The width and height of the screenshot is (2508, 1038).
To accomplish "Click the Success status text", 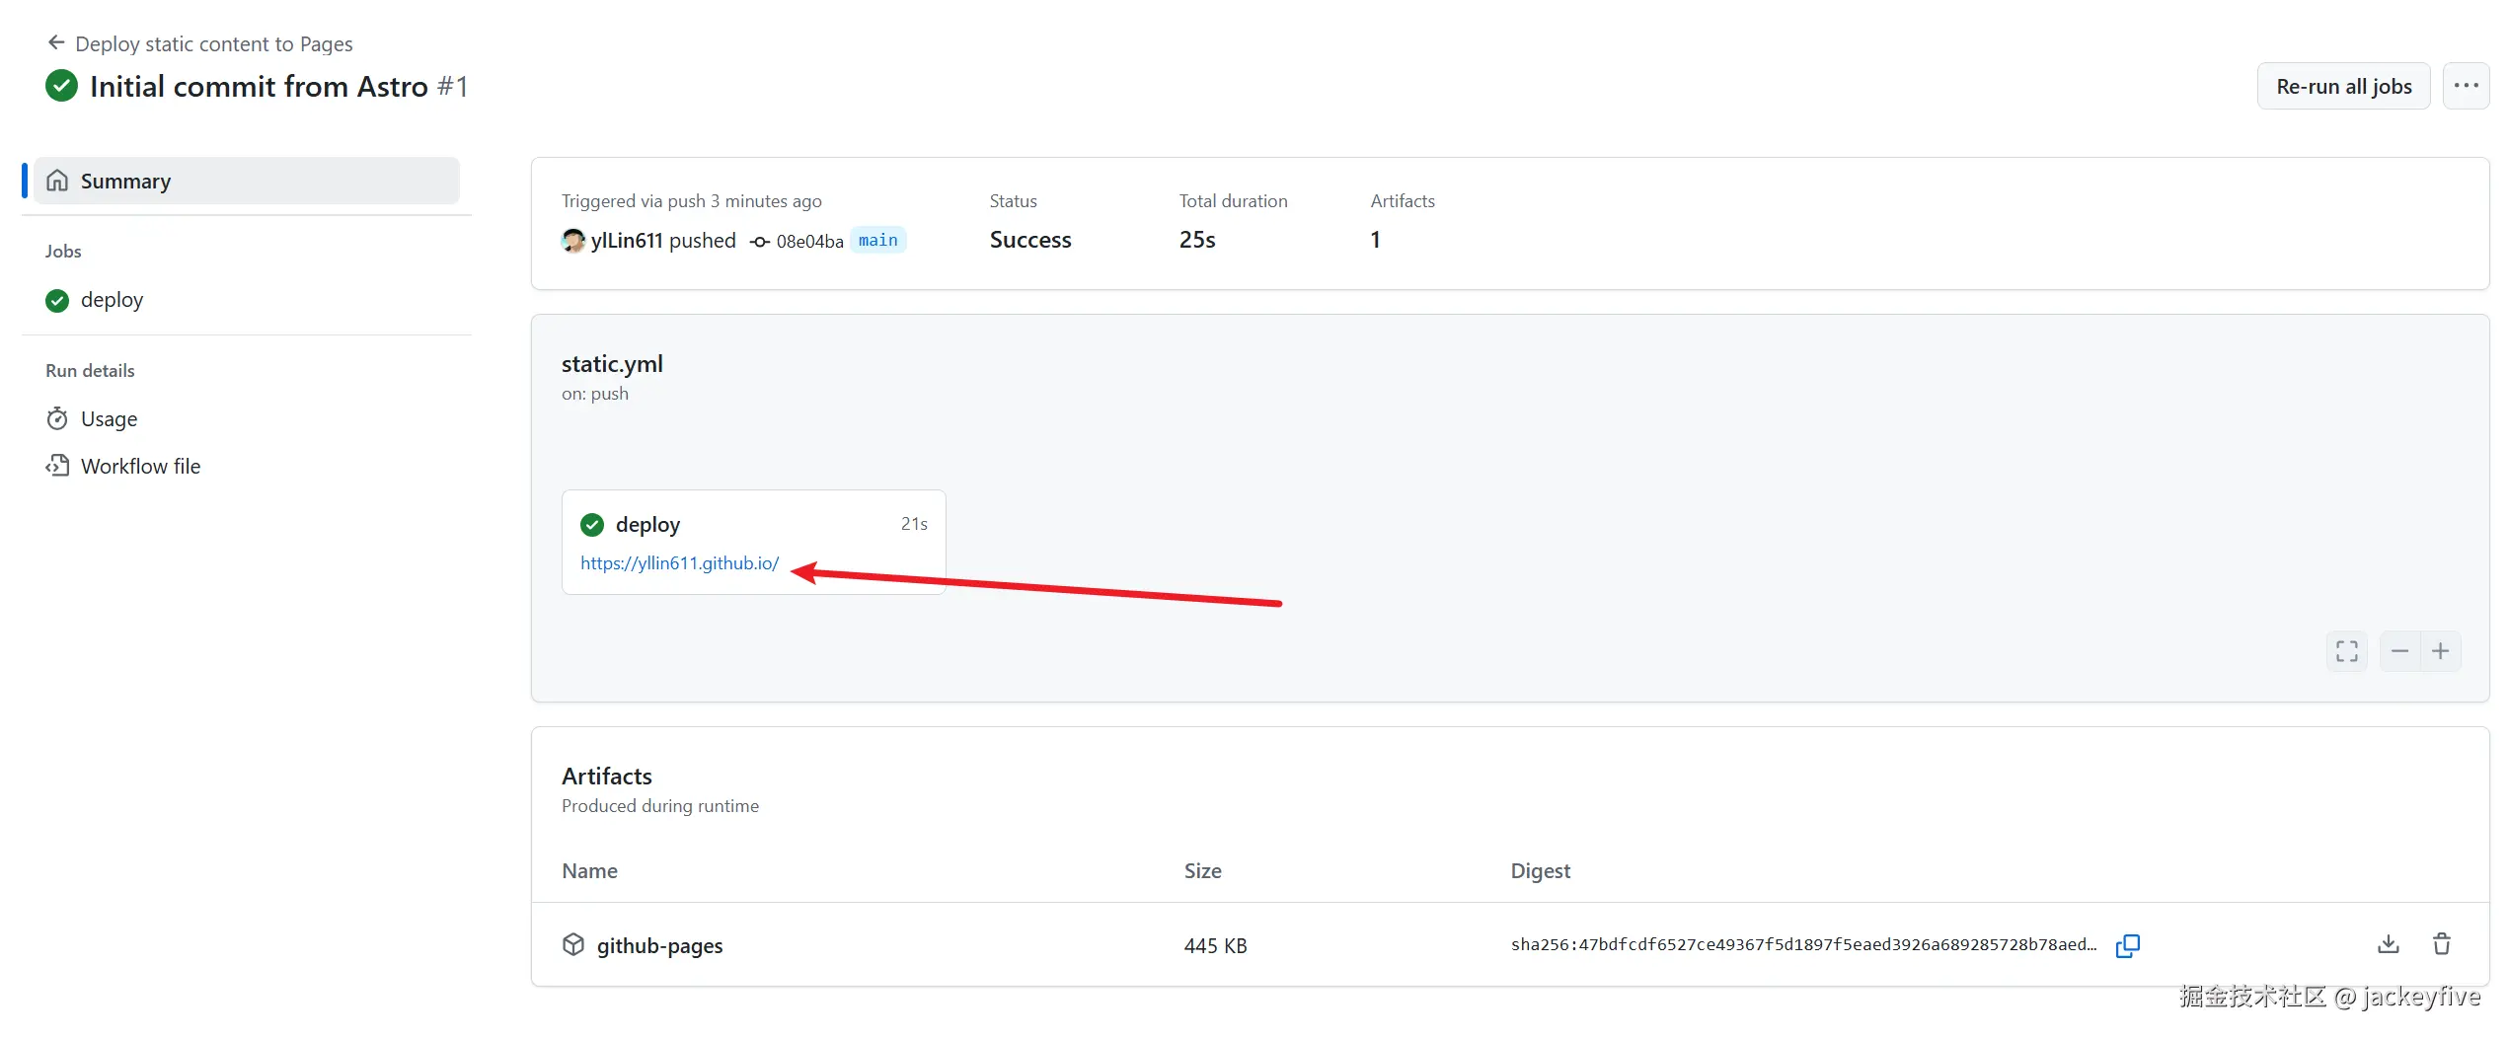I will click(x=1029, y=240).
